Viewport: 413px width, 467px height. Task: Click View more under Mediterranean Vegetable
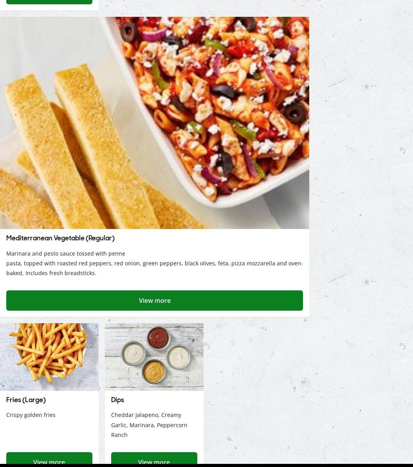coord(155,301)
